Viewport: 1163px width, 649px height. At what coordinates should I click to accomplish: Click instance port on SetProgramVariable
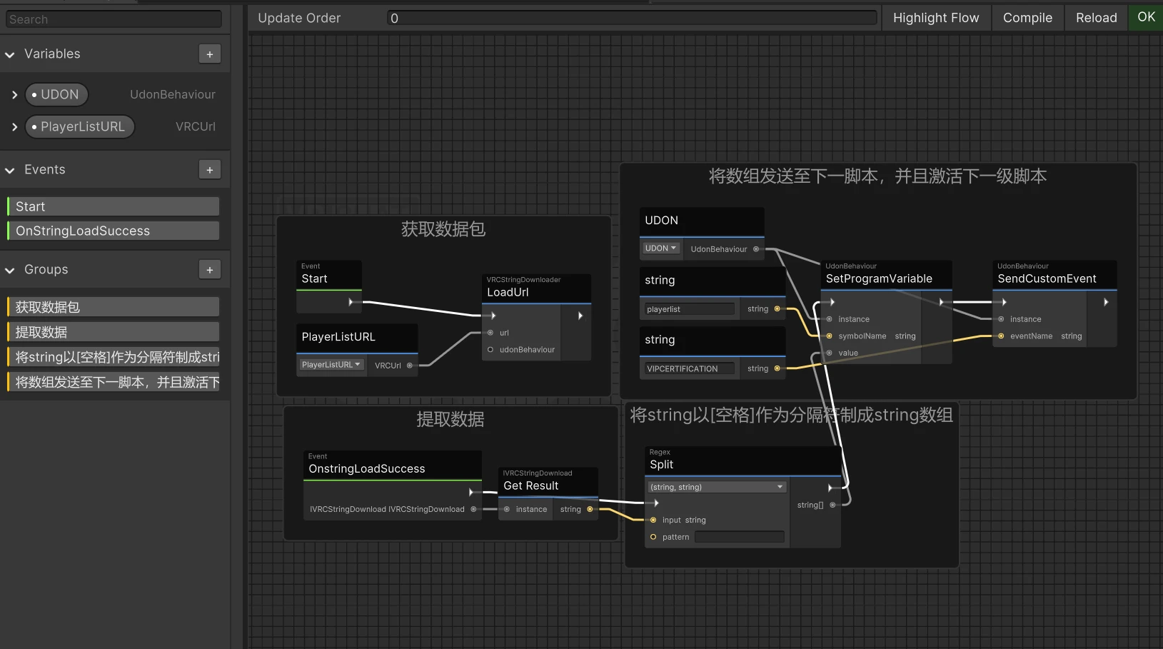pos(829,319)
